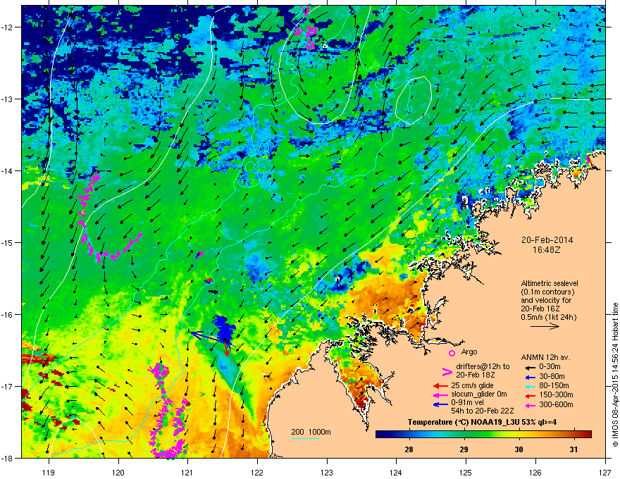This screenshot has width=620, height=479.
Task: Click the 'ANMN 12h av.' legend heading
Action: tap(545, 357)
